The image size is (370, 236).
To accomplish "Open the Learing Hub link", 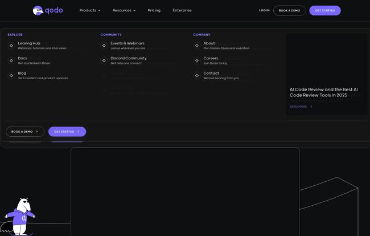I will point(29,43).
